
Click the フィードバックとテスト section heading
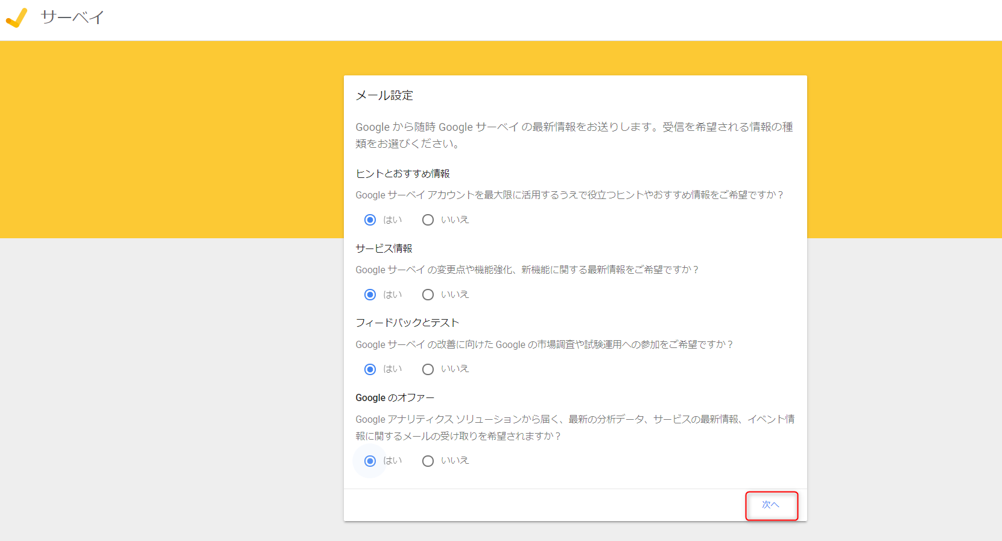407,323
